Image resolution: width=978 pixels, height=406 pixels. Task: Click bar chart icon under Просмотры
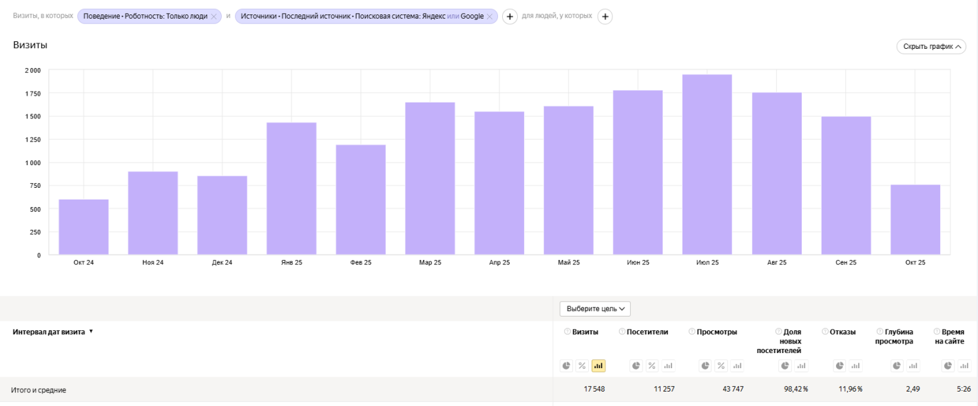737,365
